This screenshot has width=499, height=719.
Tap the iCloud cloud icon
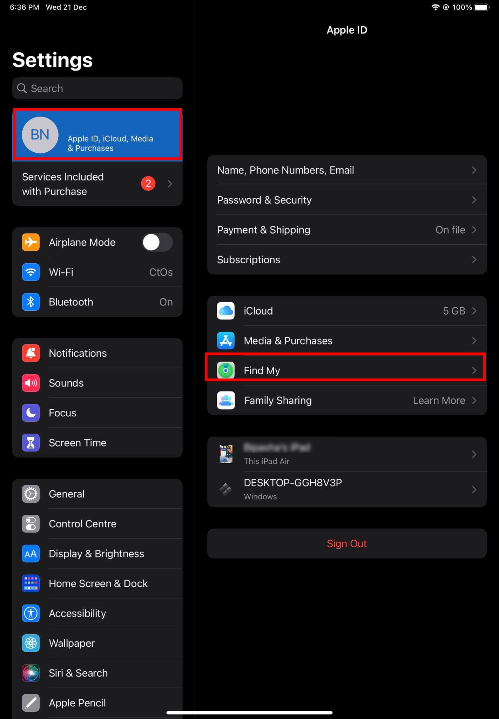226,311
